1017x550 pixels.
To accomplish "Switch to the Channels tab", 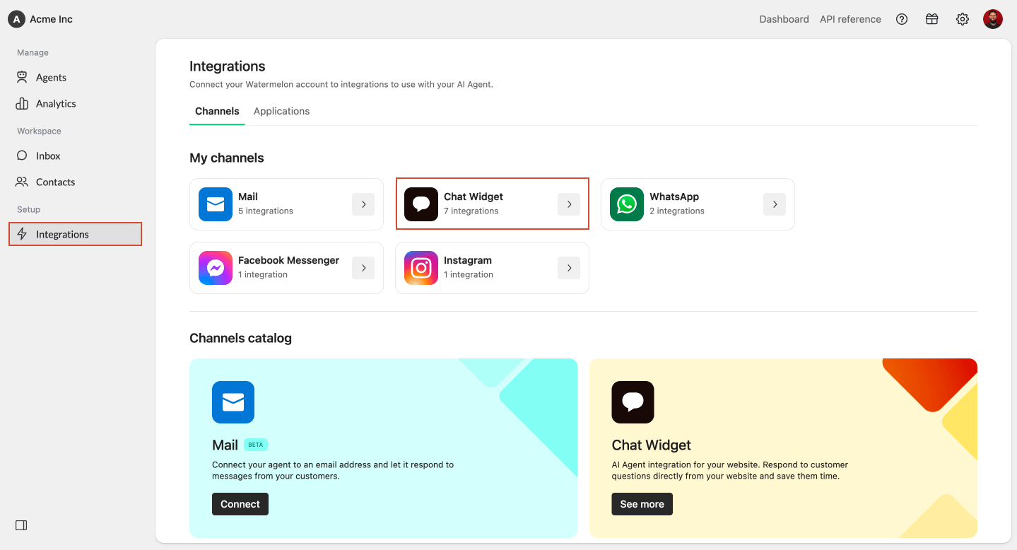I will pyautogui.click(x=217, y=111).
